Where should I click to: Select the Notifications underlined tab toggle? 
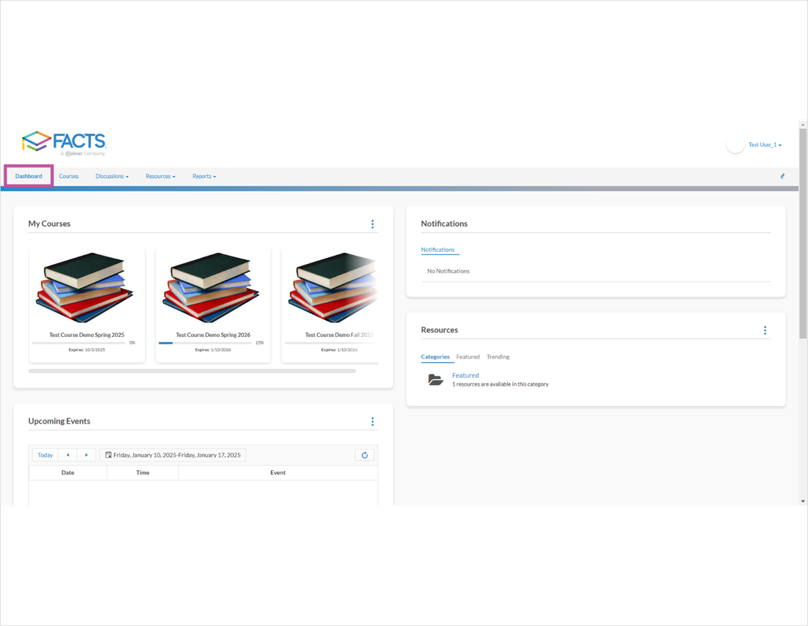pos(439,249)
